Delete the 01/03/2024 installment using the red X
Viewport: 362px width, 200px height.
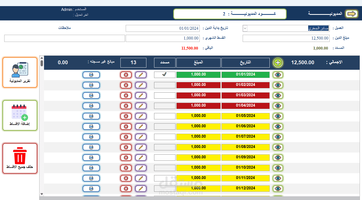pos(126,95)
